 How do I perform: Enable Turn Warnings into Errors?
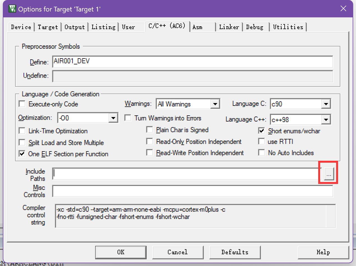(x=128, y=118)
